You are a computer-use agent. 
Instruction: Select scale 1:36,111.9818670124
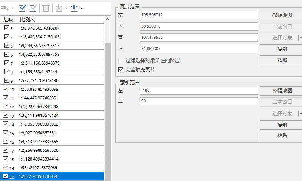pos(61,115)
